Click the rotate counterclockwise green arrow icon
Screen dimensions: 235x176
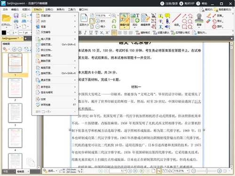point(114,21)
